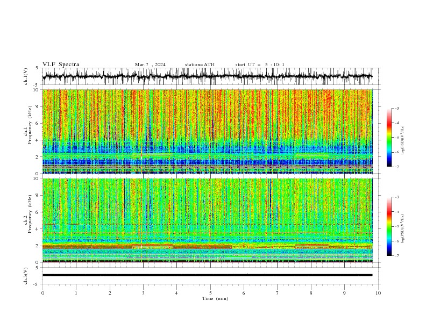Click the "-3" label on ch.1 colorbar

397,108
